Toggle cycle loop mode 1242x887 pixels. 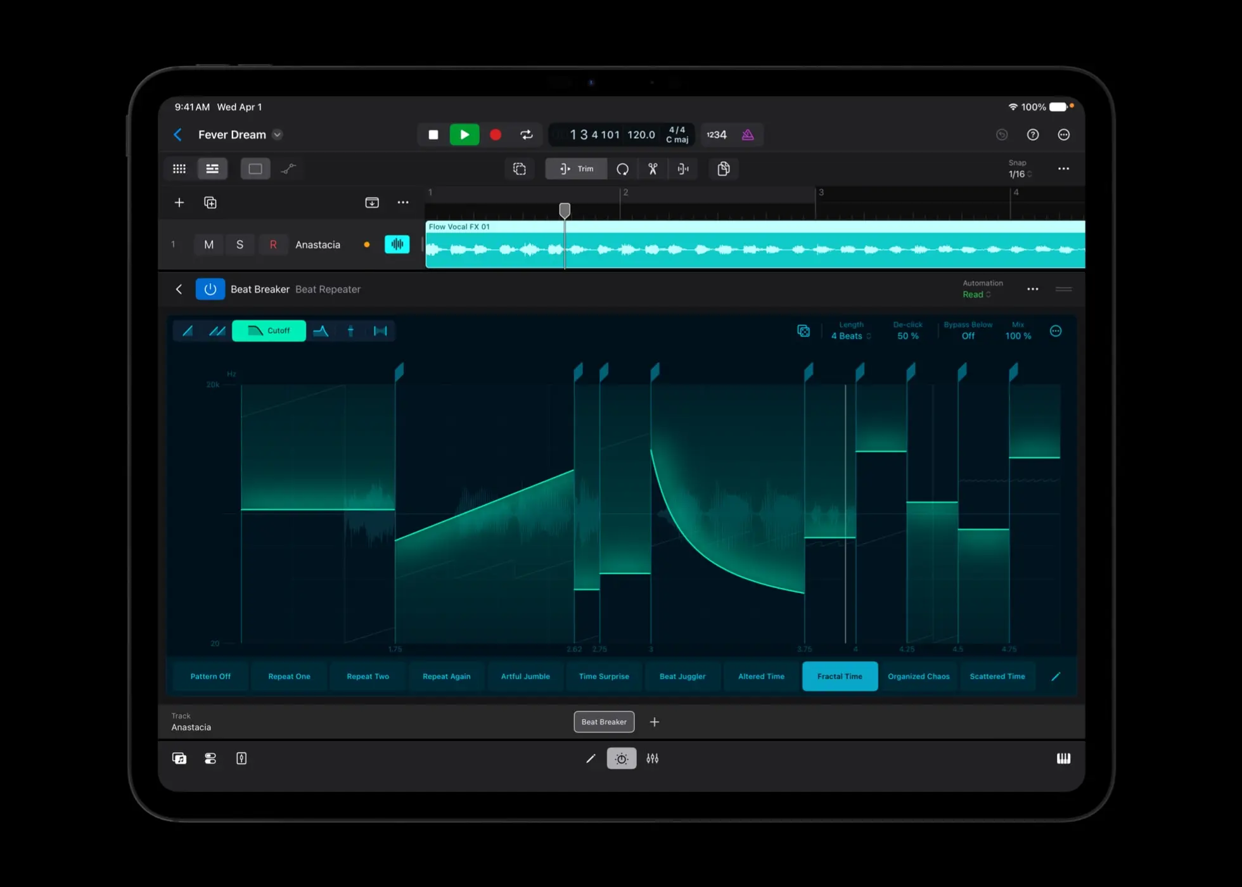pyautogui.click(x=526, y=134)
